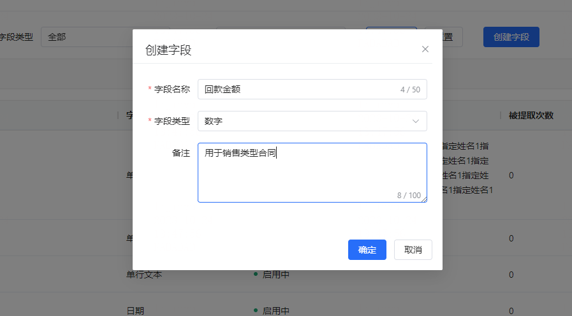This screenshot has width=572, height=316.
Task: Click the 4 / 50 character counter
Action: coord(410,90)
